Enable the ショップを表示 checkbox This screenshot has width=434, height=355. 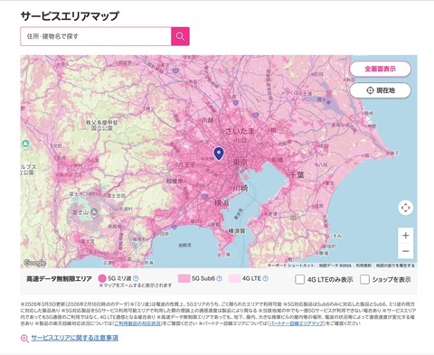click(x=364, y=279)
